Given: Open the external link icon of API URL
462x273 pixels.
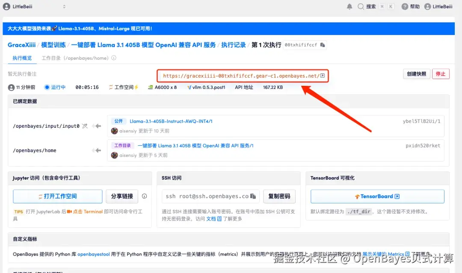Looking at the screenshot, I should point(323,76).
